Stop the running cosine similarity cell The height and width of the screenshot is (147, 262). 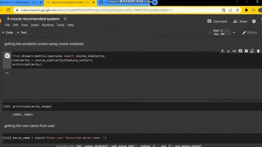tap(7, 56)
